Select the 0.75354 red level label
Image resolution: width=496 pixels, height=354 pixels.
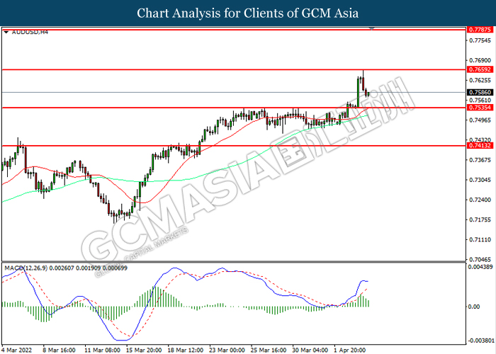[x=480, y=108]
